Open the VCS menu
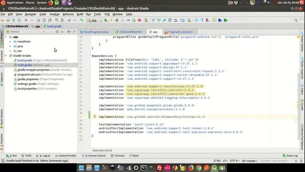305x172 pixels. (107, 14)
